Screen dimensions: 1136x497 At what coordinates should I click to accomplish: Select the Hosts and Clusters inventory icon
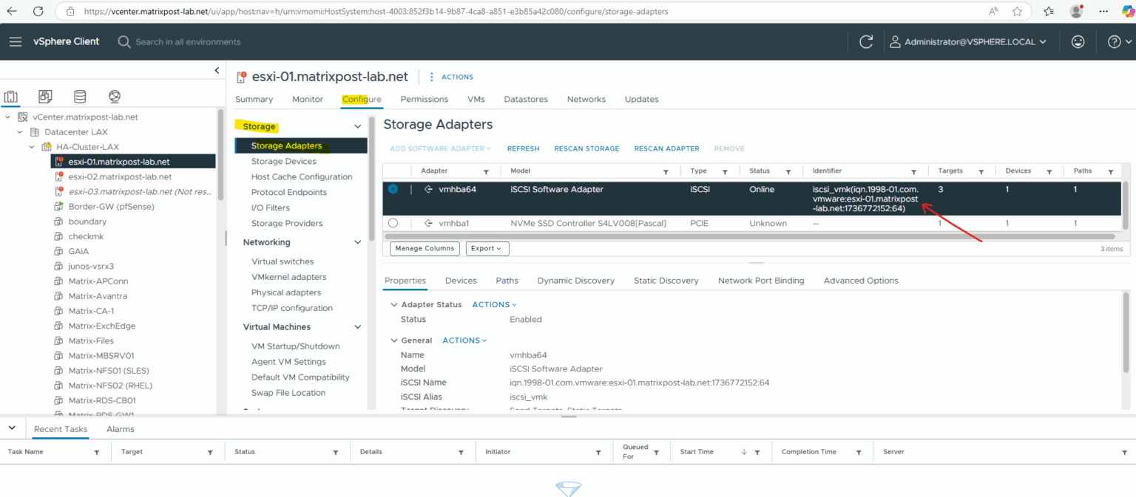pos(10,96)
